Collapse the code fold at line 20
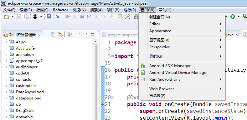This screenshot has width=247, height=120. pyautogui.click(x=112, y=97)
